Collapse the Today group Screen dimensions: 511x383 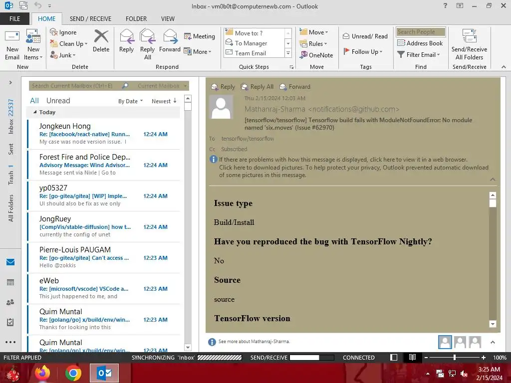35,112
